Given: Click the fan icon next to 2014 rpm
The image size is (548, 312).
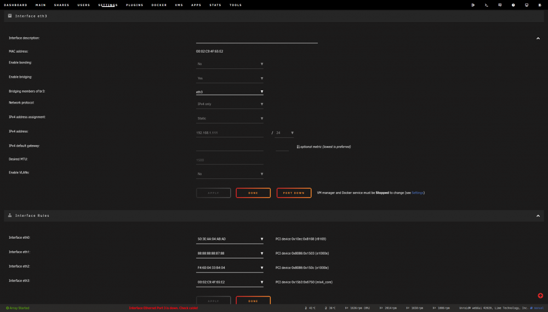Looking at the screenshot, I should [x=381, y=308].
